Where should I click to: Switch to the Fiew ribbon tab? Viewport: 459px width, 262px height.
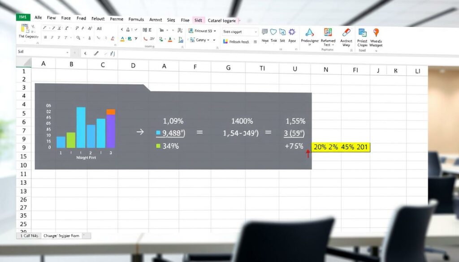coord(51,18)
